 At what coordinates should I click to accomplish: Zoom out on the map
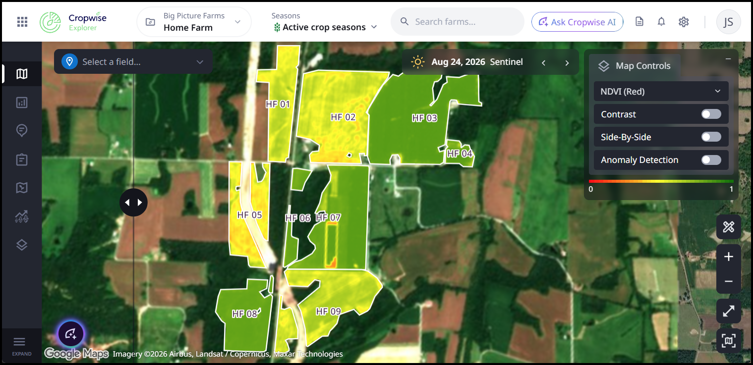point(729,281)
